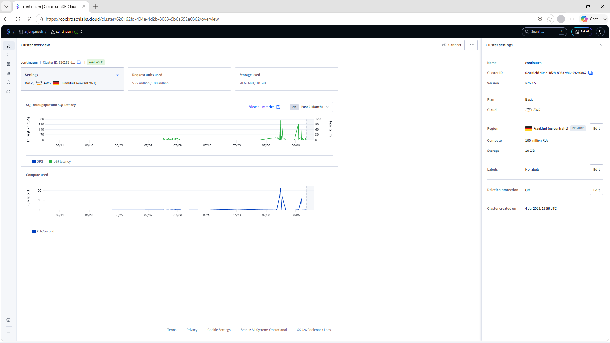Open the SQL Shell sidebar icon
The image size is (610, 343).
[x=9, y=55]
